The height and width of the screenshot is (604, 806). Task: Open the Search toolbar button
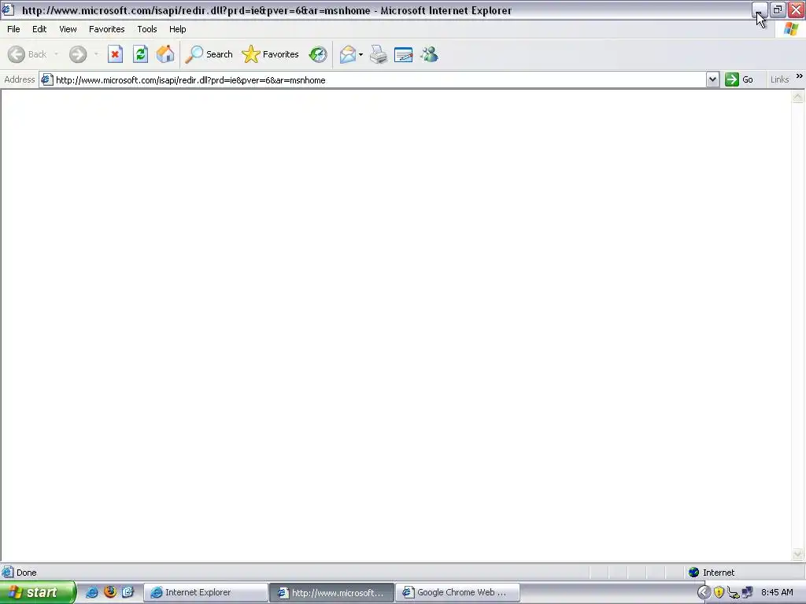(x=209, y=54)
